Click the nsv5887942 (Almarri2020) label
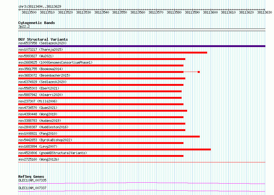 (x=41, y=95)
